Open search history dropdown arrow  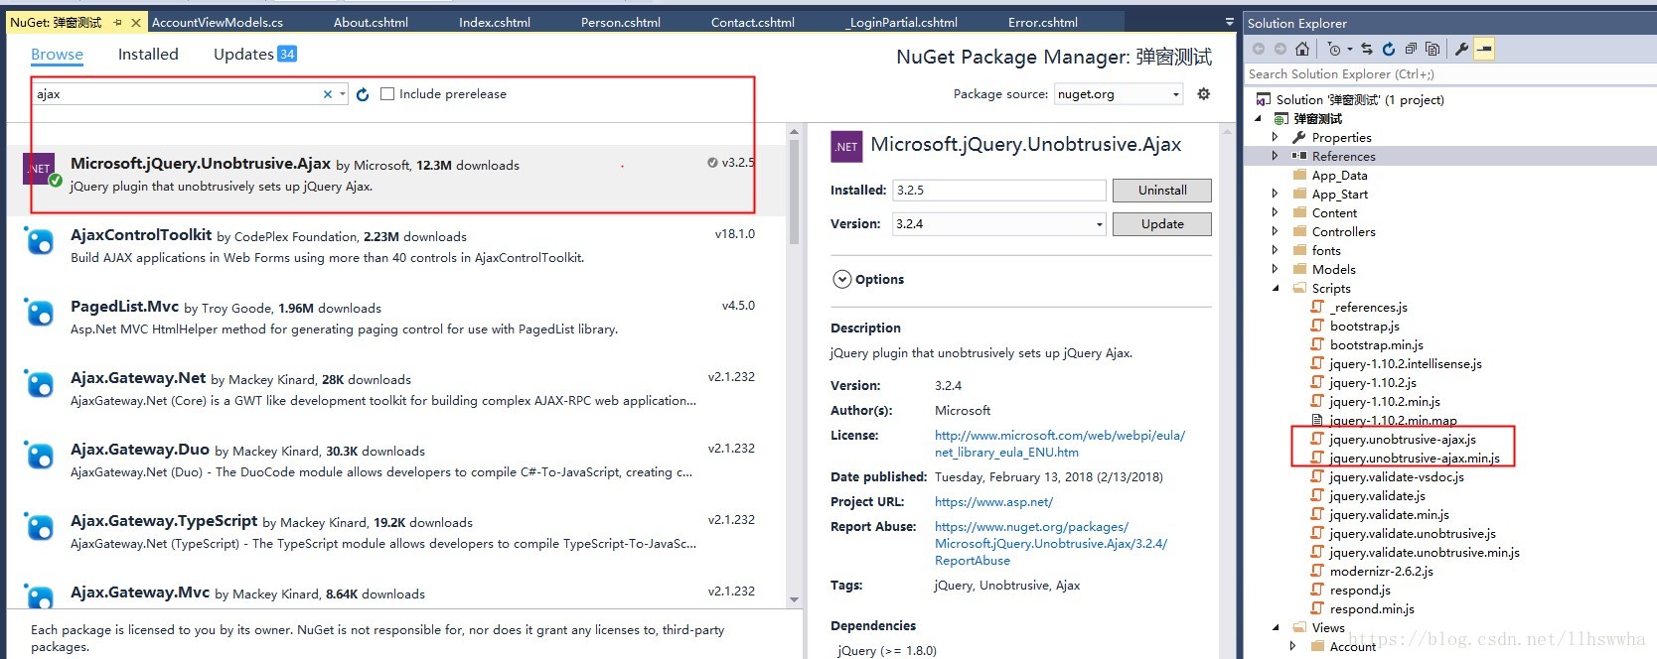pos(343,94)
